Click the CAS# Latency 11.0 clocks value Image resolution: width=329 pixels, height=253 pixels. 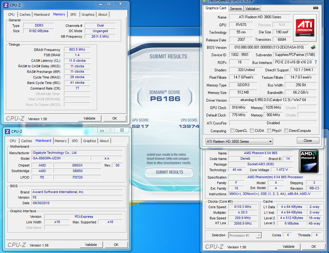77,61
